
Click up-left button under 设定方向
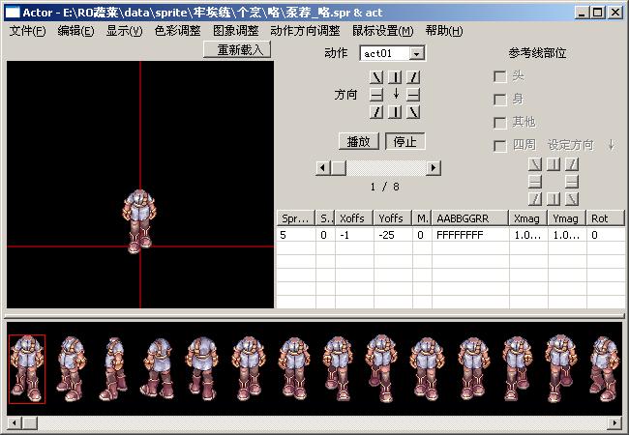click(x=535, y=164)
